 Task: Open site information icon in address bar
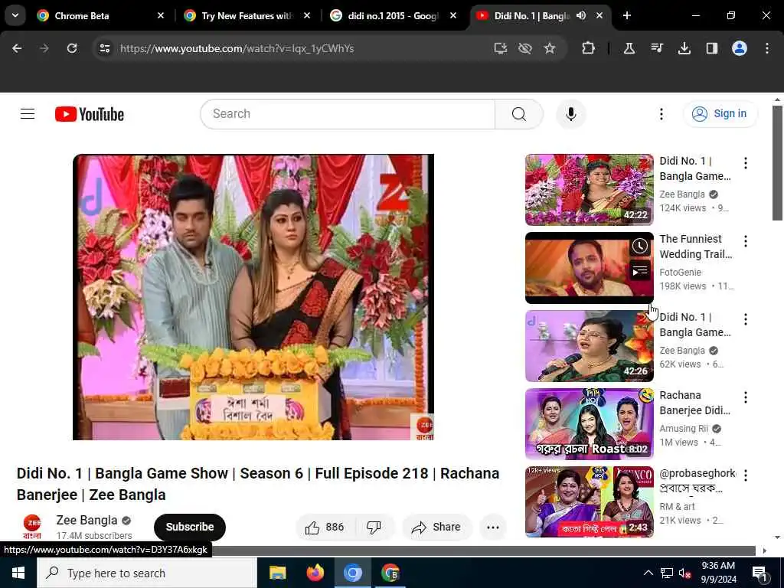104,48
